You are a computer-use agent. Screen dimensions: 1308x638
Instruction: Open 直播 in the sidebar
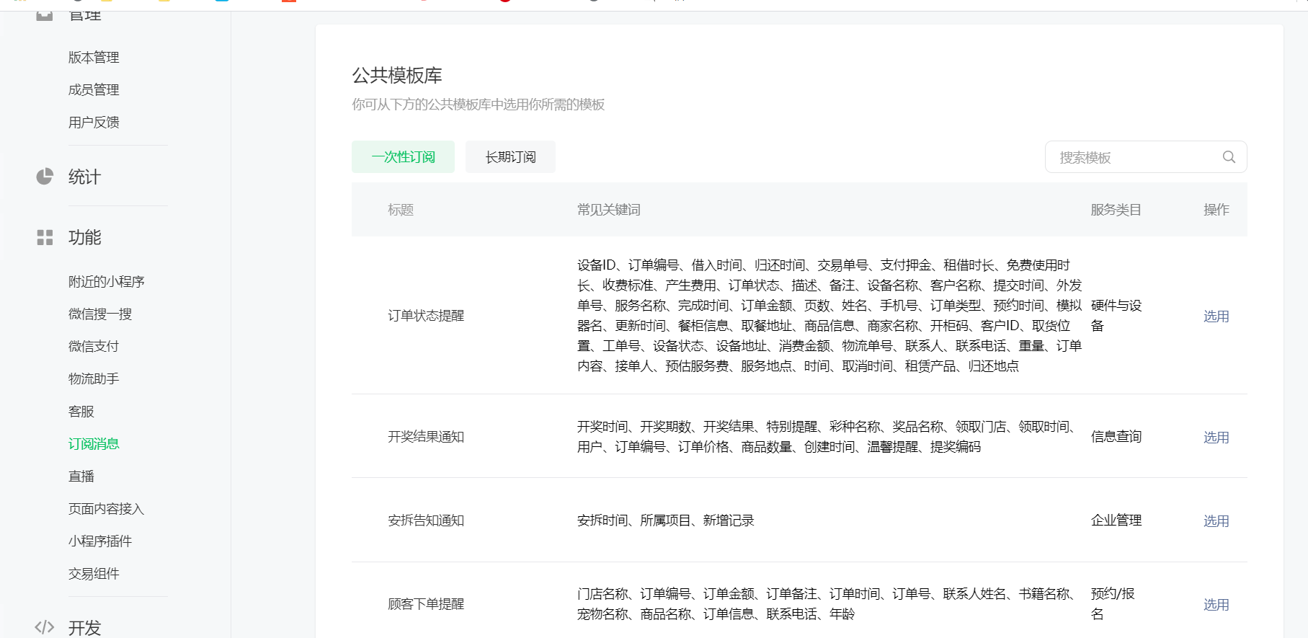(x=81, y=476)
